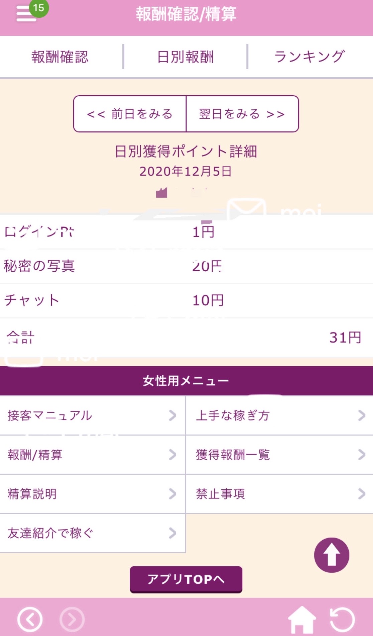Tap the bottom forward arrow icon
The height and width of the screenshot is (636, 373).
coord(72,619)
